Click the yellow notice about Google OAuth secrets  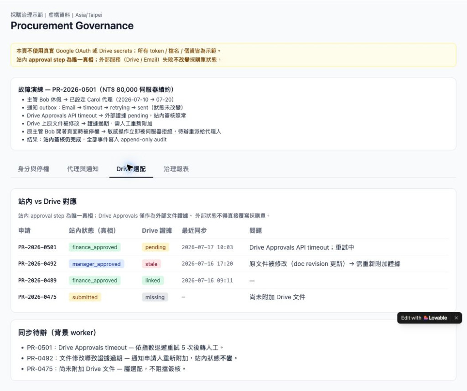point(233,55)
